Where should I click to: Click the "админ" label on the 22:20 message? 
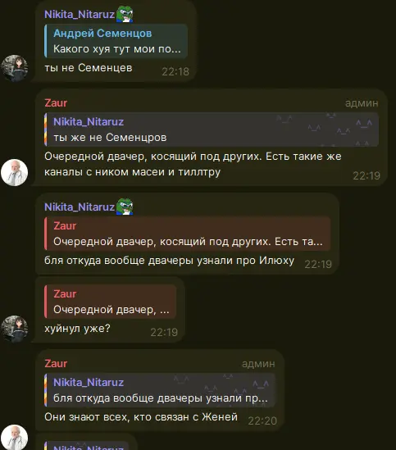tap(258, 364)
